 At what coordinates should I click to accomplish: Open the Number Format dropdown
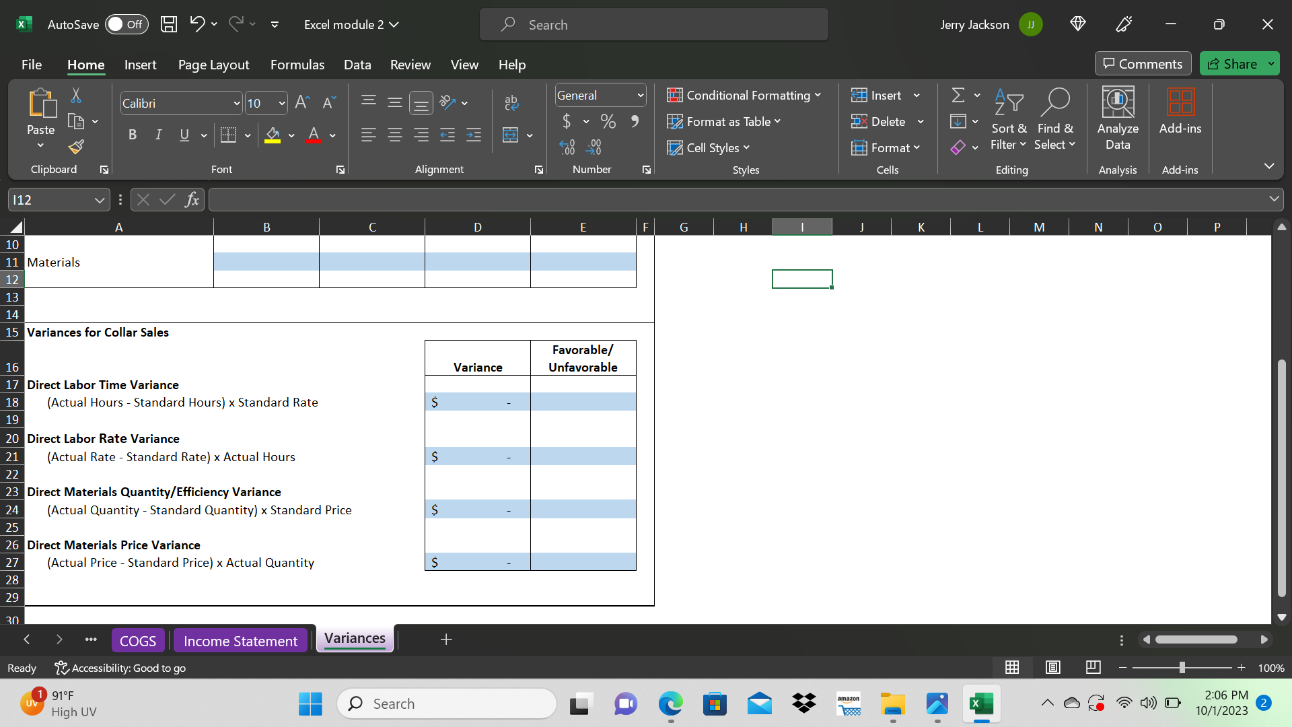point(600,95)
